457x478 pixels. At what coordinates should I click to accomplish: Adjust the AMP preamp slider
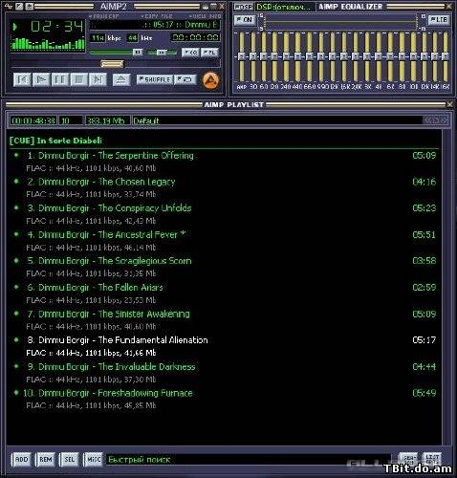[242, 56]
